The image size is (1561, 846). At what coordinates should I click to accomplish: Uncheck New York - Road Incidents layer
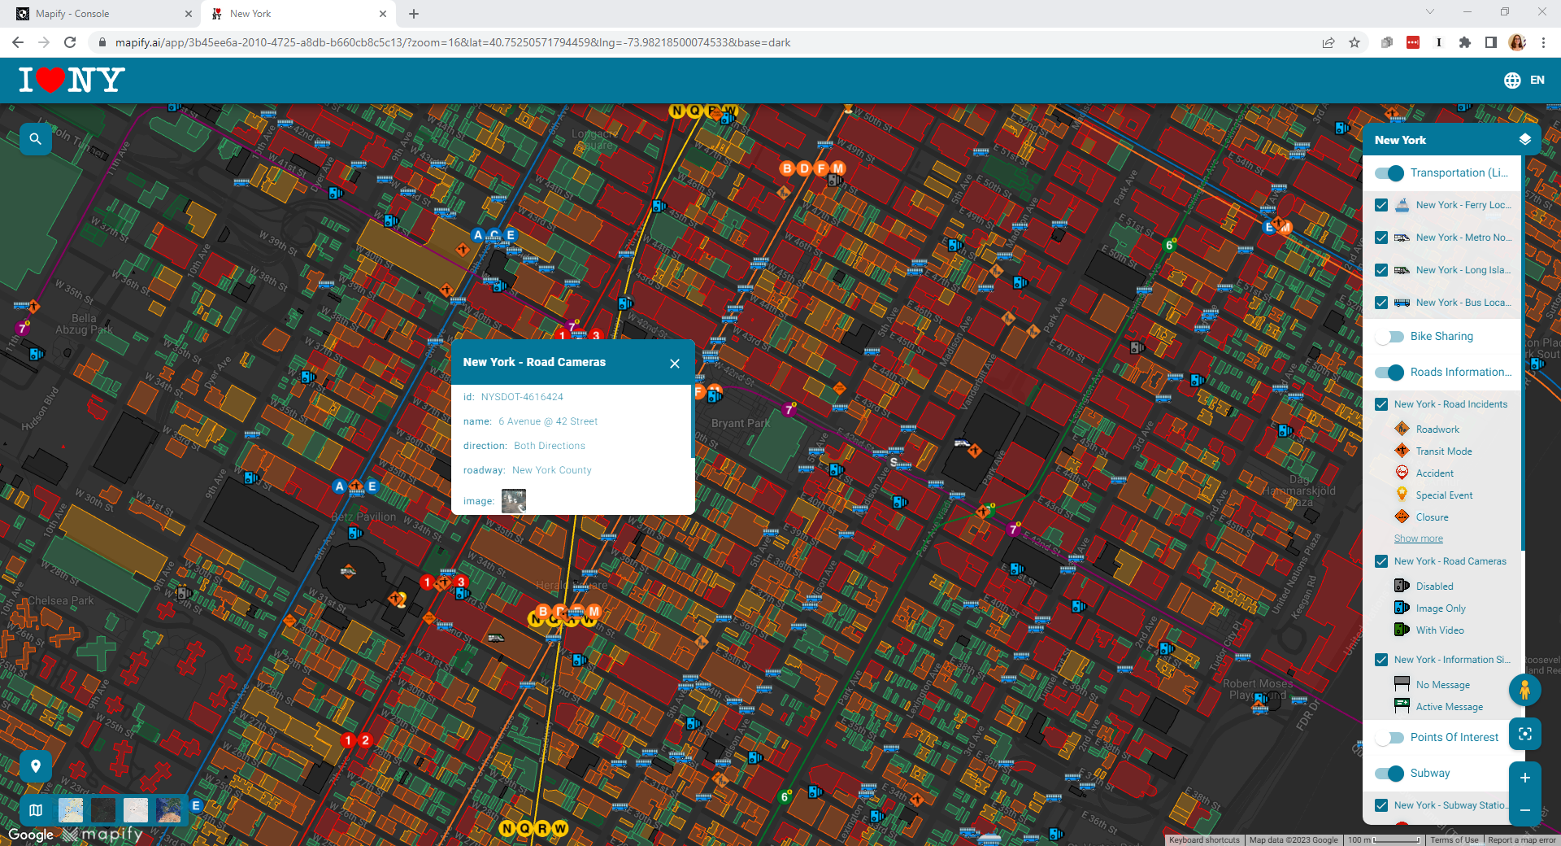tap(1381, 404)
